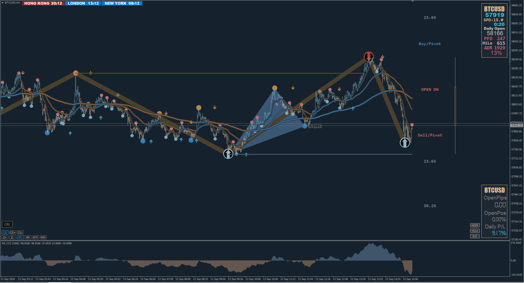Switch to the M30 timeframe
Viewport: 524px width, 283px height.
pos(43,237)
